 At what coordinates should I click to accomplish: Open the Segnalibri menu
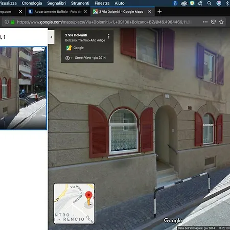[x=56, y=3]
